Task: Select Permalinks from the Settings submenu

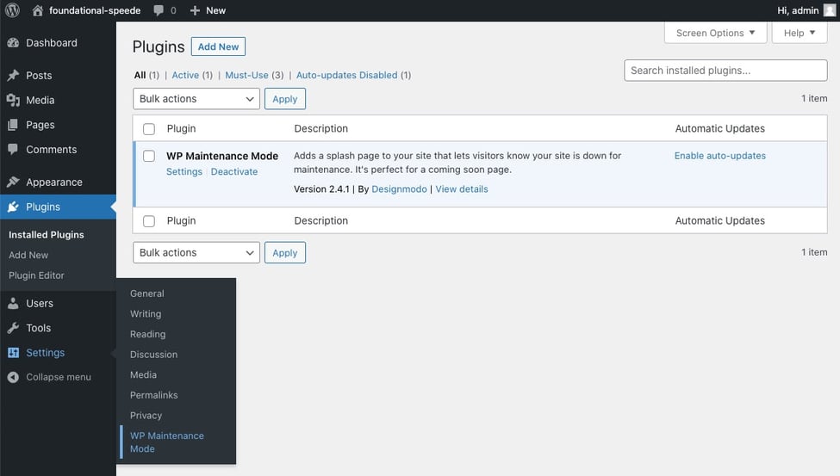Action: (x=154, y=395)
